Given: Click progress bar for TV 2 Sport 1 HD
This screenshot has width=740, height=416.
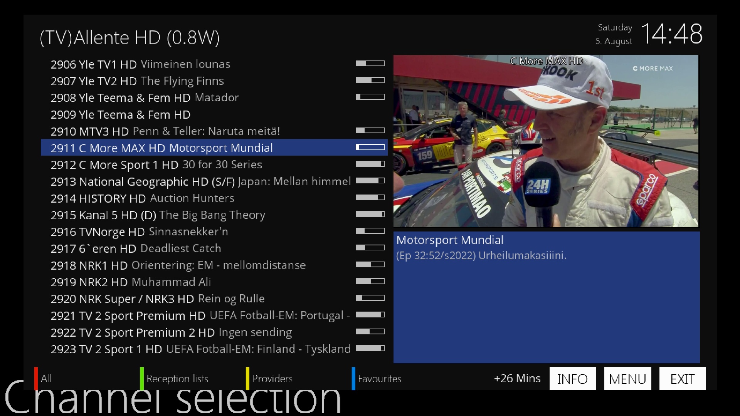Looking at the screenshot, I should click(x=370, y=348).
